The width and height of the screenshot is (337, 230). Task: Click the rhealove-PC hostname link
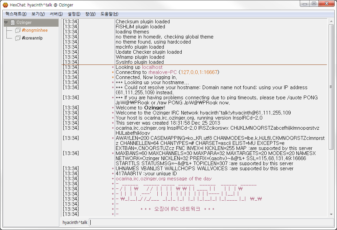coord(162,72)
